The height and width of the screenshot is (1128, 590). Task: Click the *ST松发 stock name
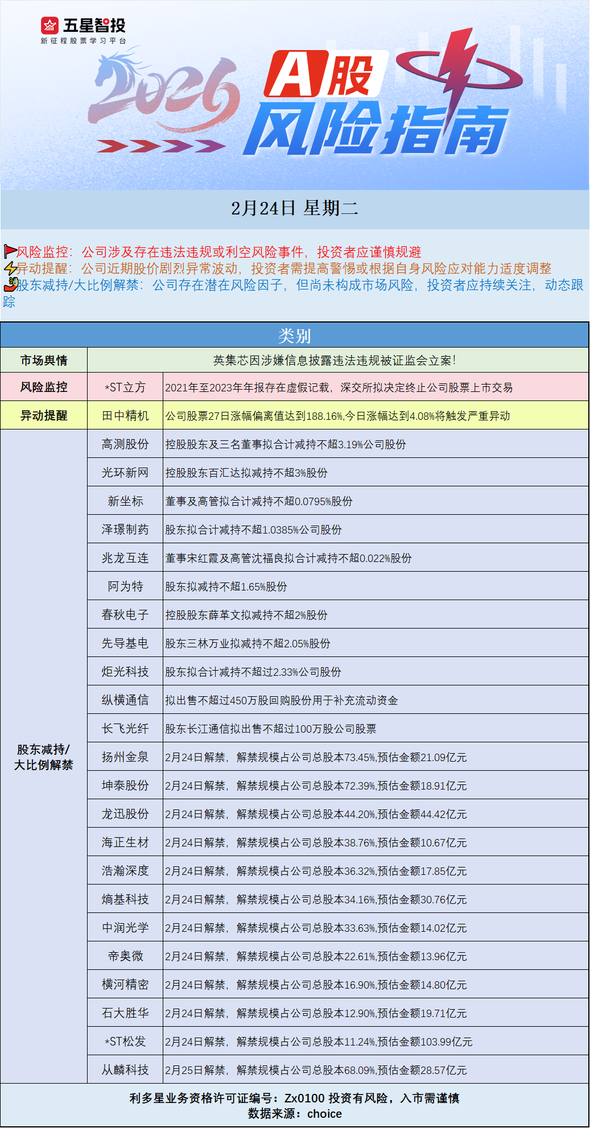125,1042
